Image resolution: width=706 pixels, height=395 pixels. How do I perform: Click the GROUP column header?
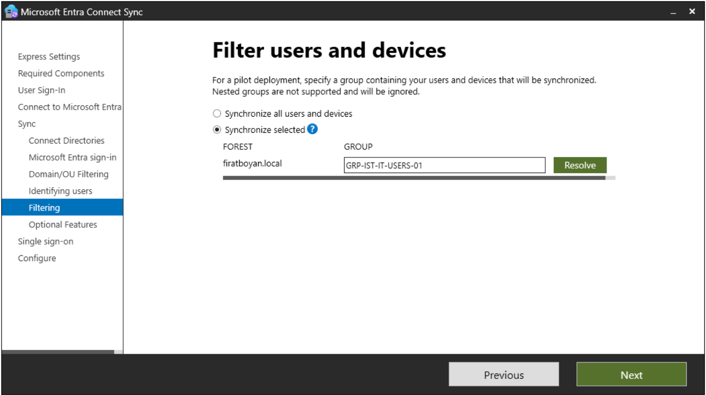click(x=358, y=146)
